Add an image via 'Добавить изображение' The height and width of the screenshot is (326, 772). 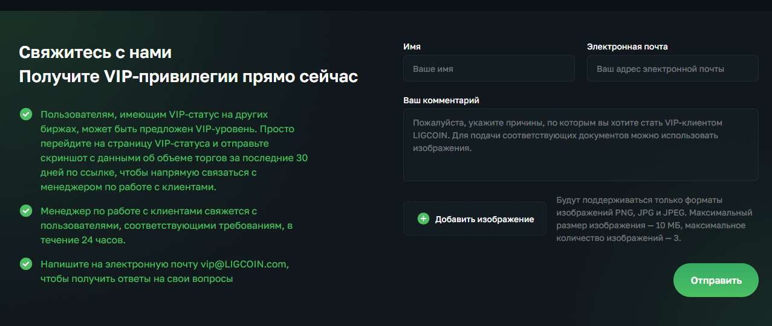click(x=475, y=219)
